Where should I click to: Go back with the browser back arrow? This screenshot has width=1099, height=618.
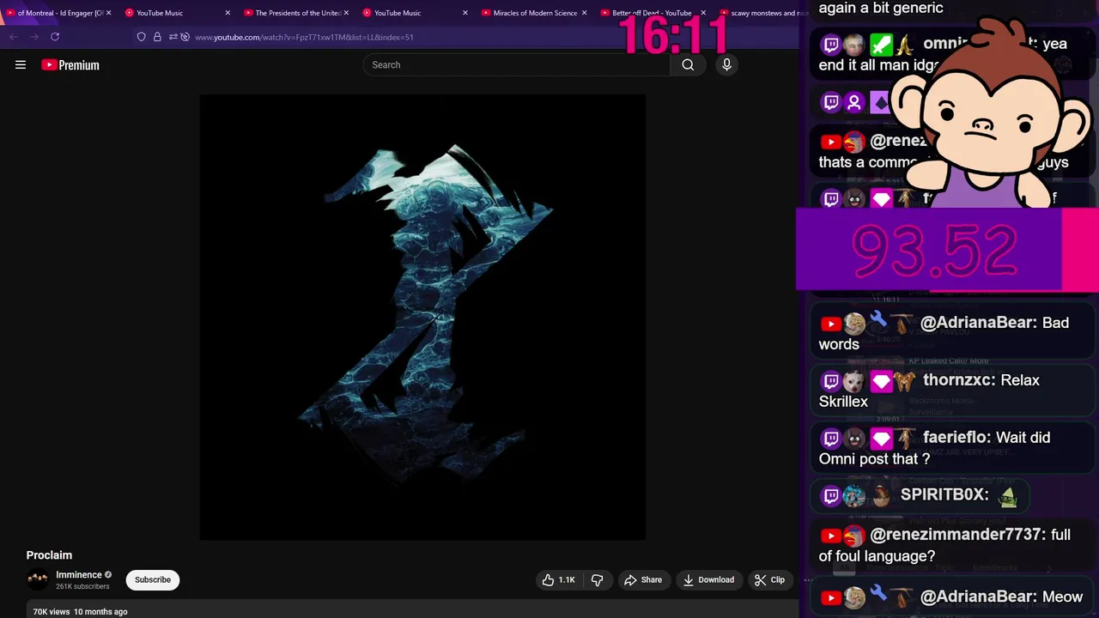(14, 37)
